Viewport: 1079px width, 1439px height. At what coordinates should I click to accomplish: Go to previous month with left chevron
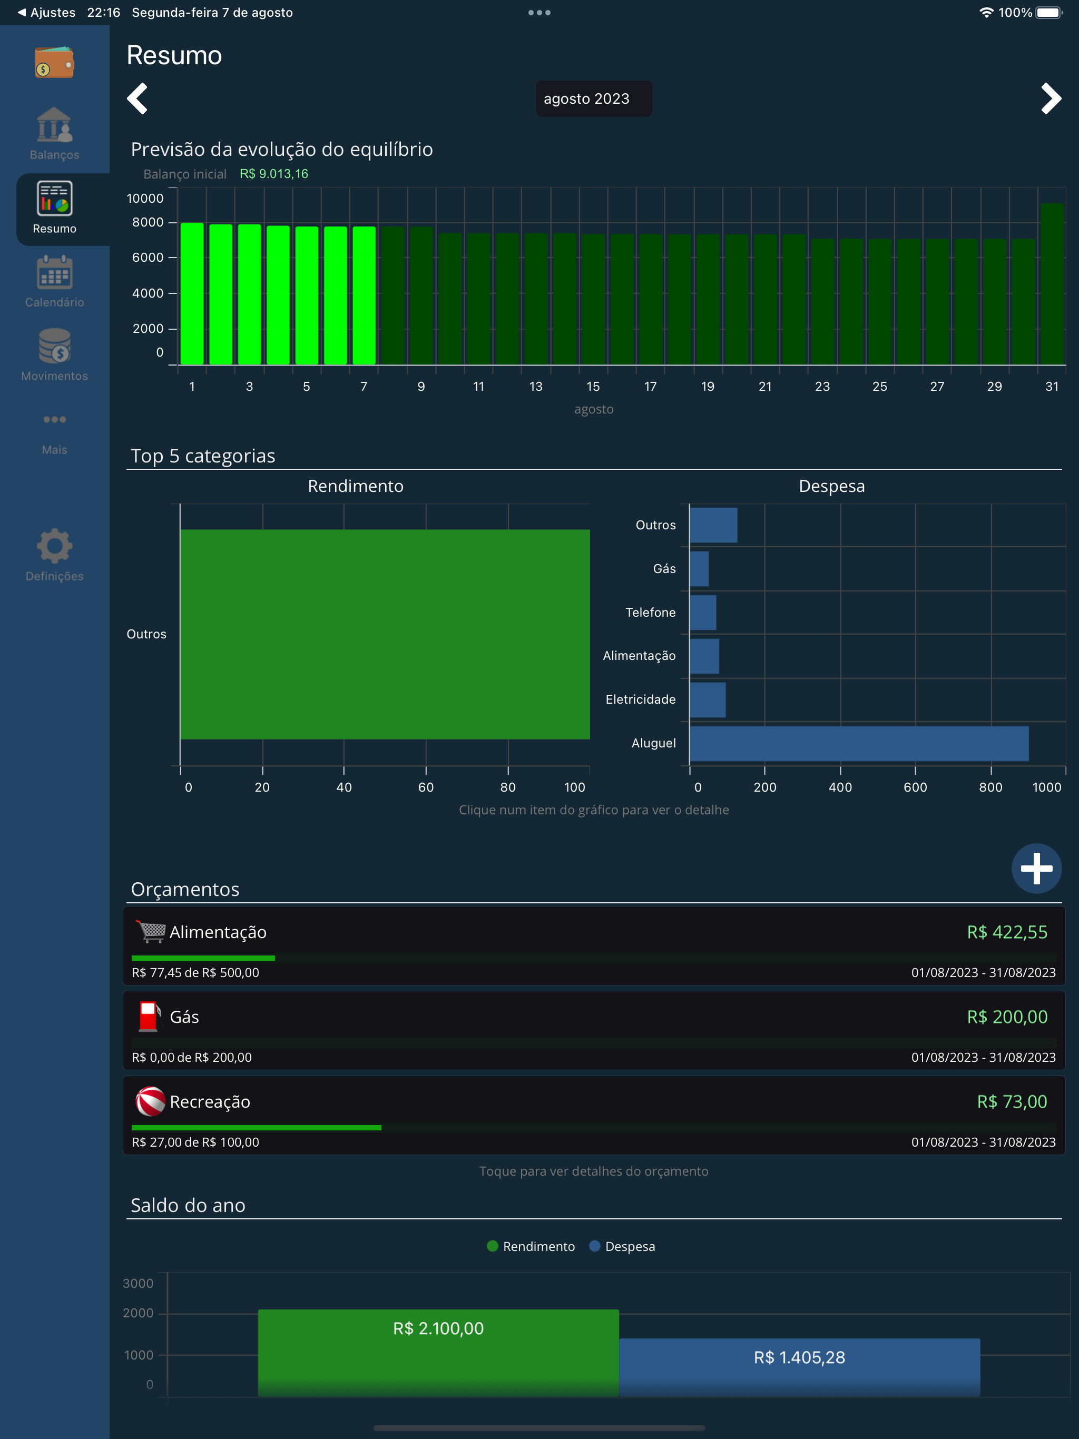click(x=138, y=99)
